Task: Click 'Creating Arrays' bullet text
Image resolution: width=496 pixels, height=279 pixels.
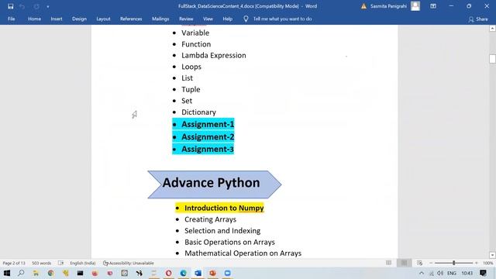Action: [x=210, y=219]
